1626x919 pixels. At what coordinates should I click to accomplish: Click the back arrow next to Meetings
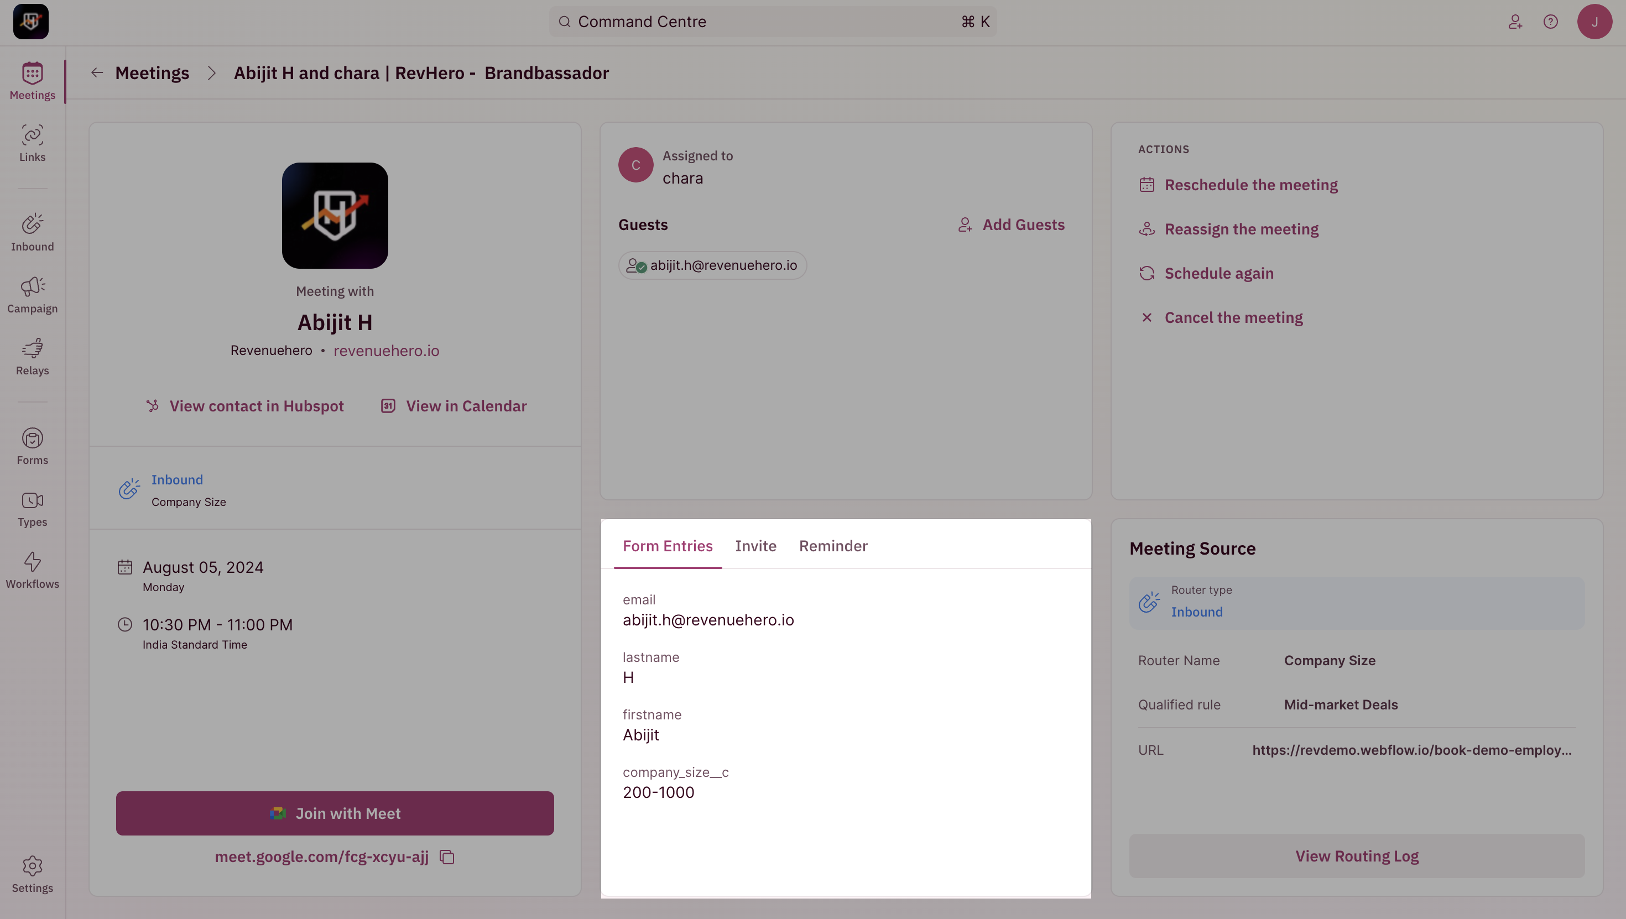coord(97,72)
